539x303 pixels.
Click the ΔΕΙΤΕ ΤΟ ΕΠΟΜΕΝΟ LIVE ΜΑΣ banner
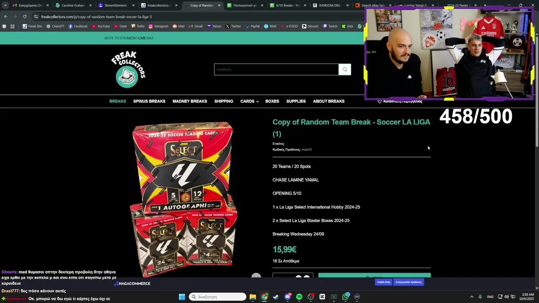click(129, 38)
